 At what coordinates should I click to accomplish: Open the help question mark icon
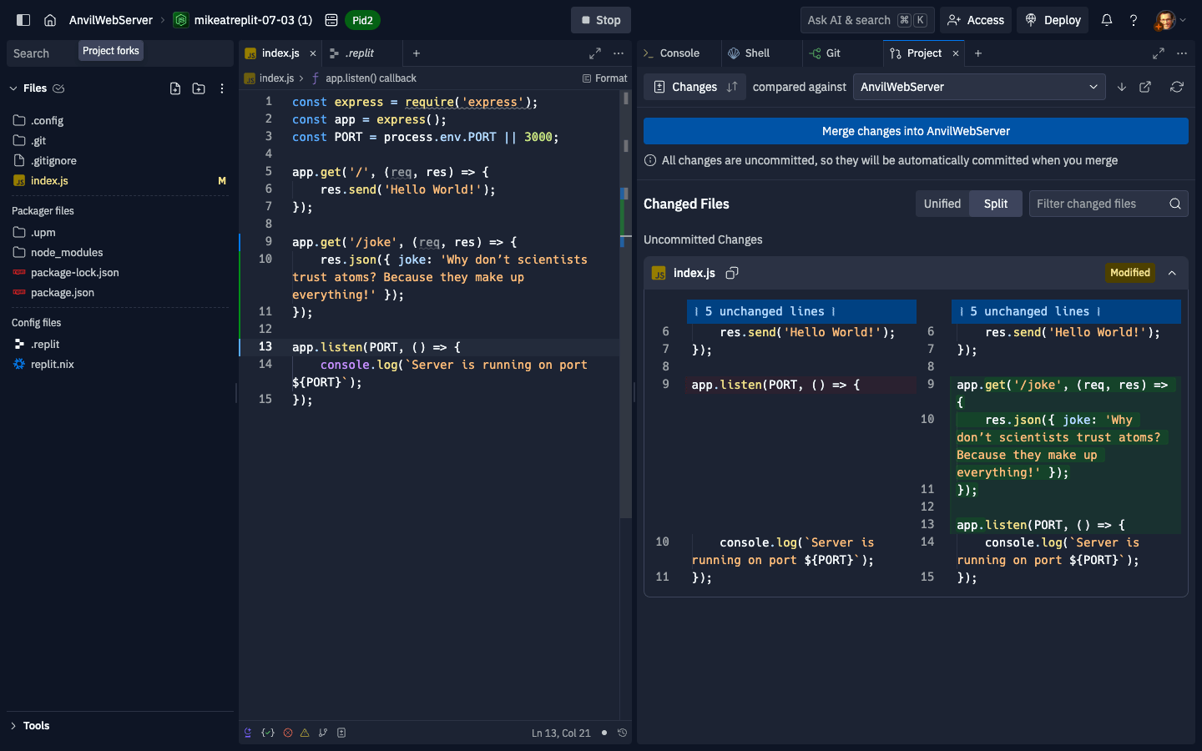[x=1134, y=20]
